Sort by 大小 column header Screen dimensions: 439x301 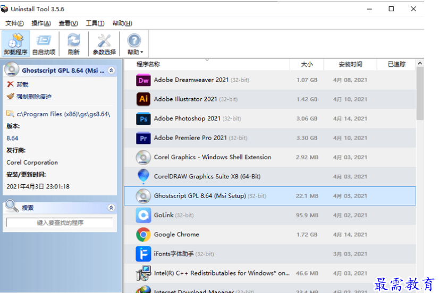coord(307,64)
